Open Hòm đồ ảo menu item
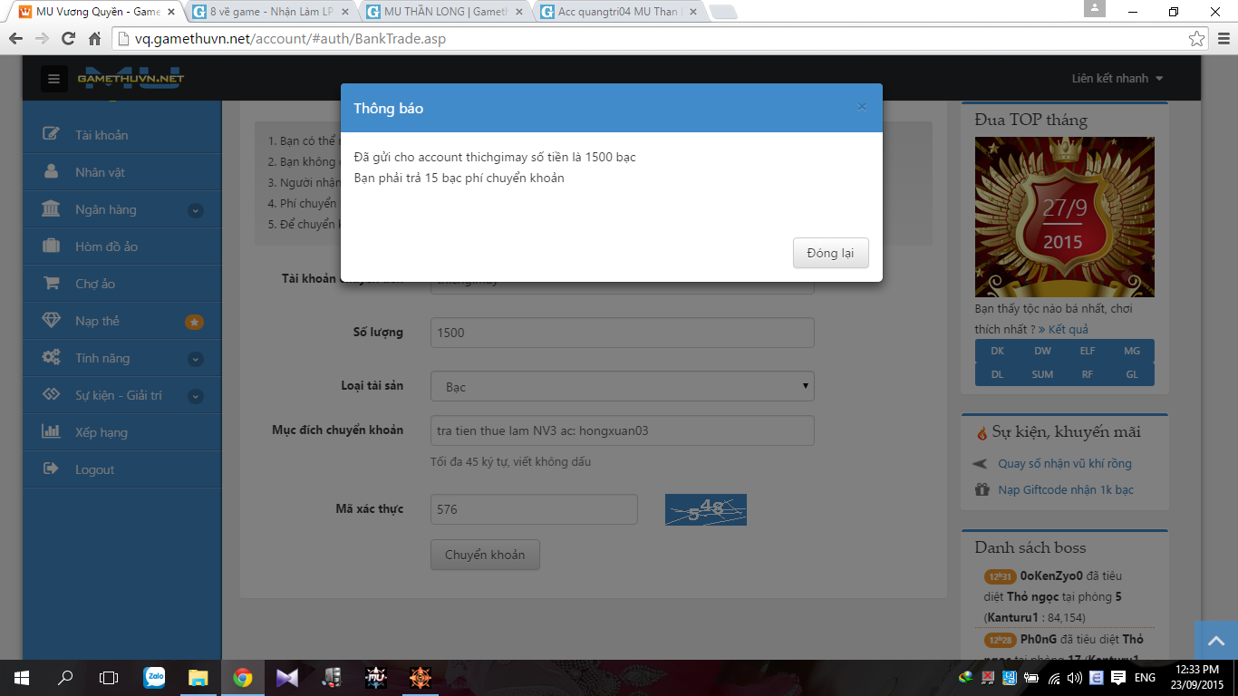The image size is (1238, 696). tap(122, 246)
